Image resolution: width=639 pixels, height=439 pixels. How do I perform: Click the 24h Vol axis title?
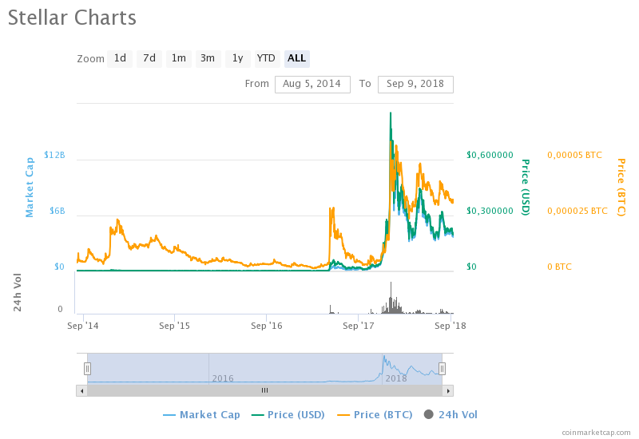[x=17, y=293]
